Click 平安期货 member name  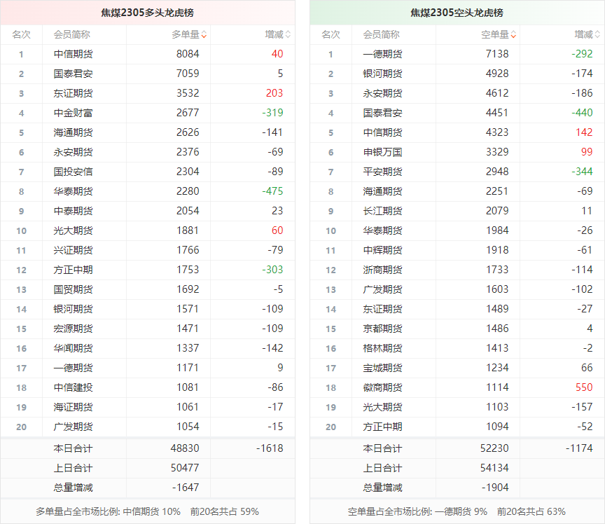(x=382, y=172)
